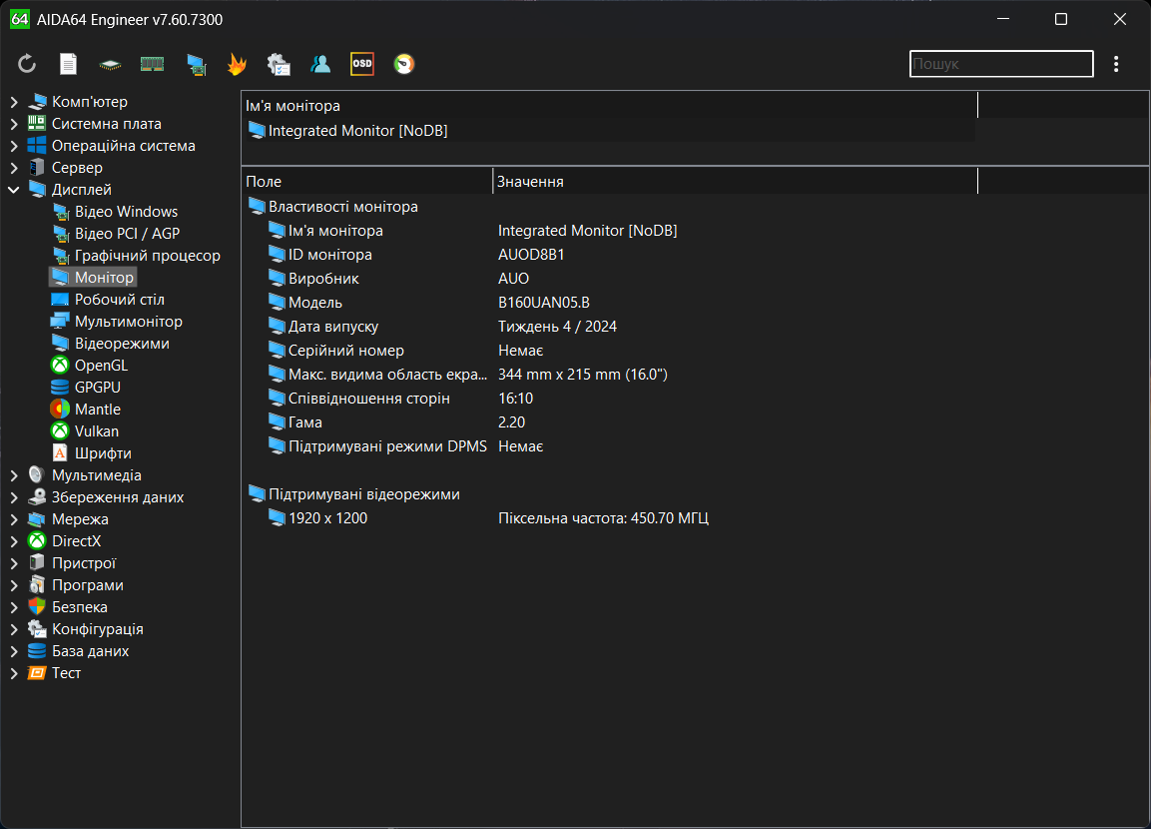Click the user account toolbar icon
Screen dimensions: 1151x829
[x=320, y=64]
